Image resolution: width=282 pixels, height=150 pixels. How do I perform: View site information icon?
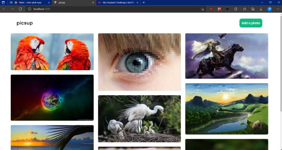[x=30, y=9]
